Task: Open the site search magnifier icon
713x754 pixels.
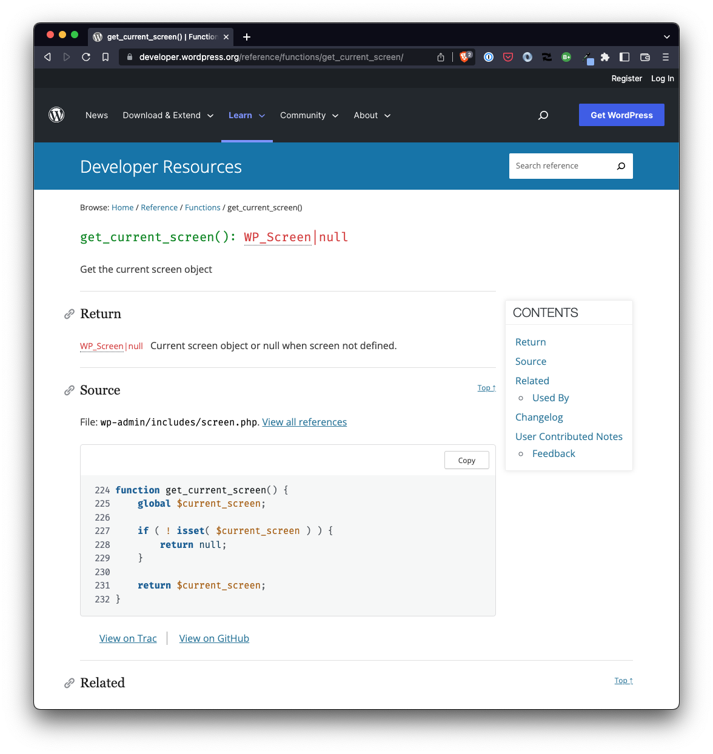Action: pyautogui.click(x=543, y=115)
